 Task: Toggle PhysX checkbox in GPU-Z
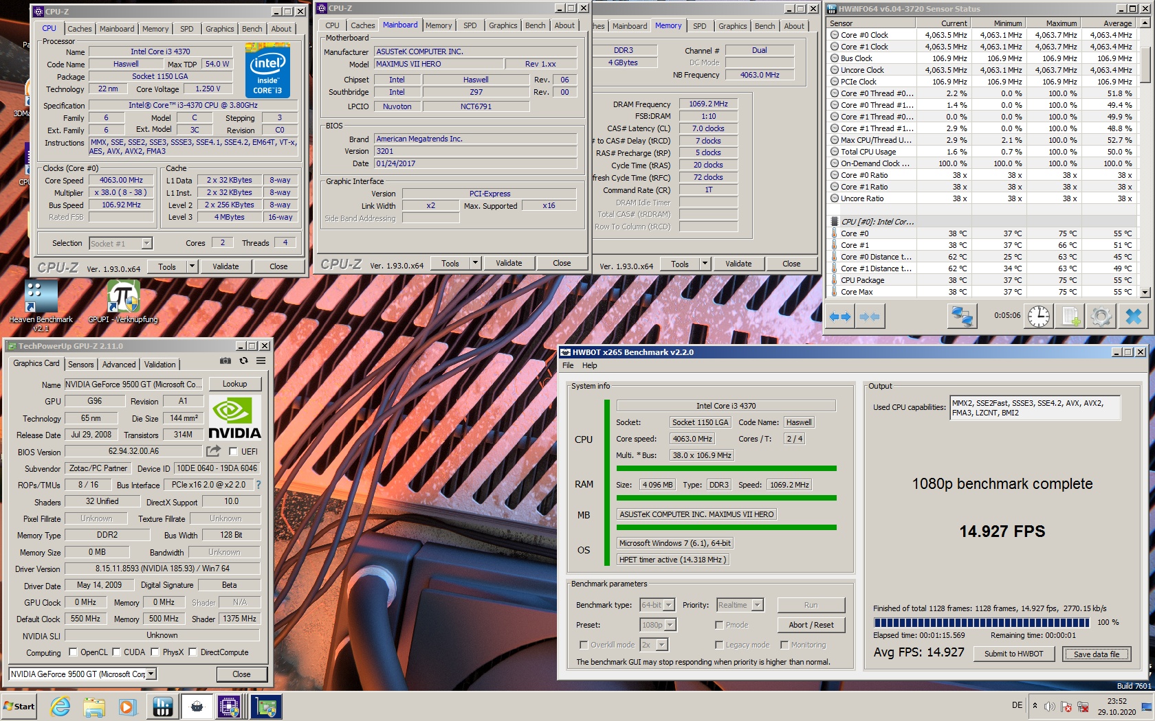click(x=155, y=652)
